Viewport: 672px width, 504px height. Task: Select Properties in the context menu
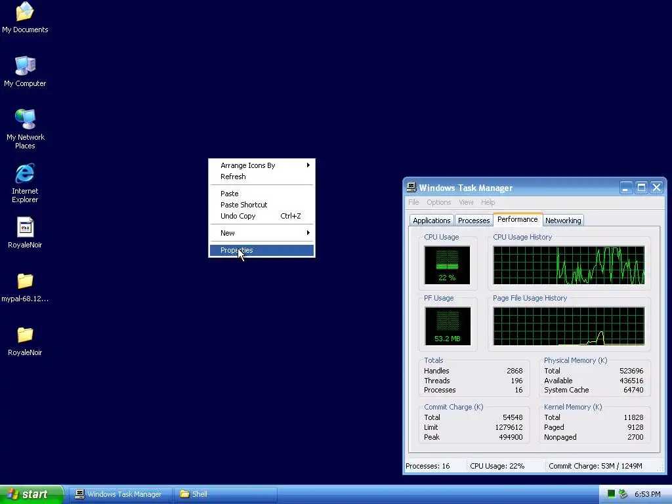pyautogui.click(x=261, y=250)
